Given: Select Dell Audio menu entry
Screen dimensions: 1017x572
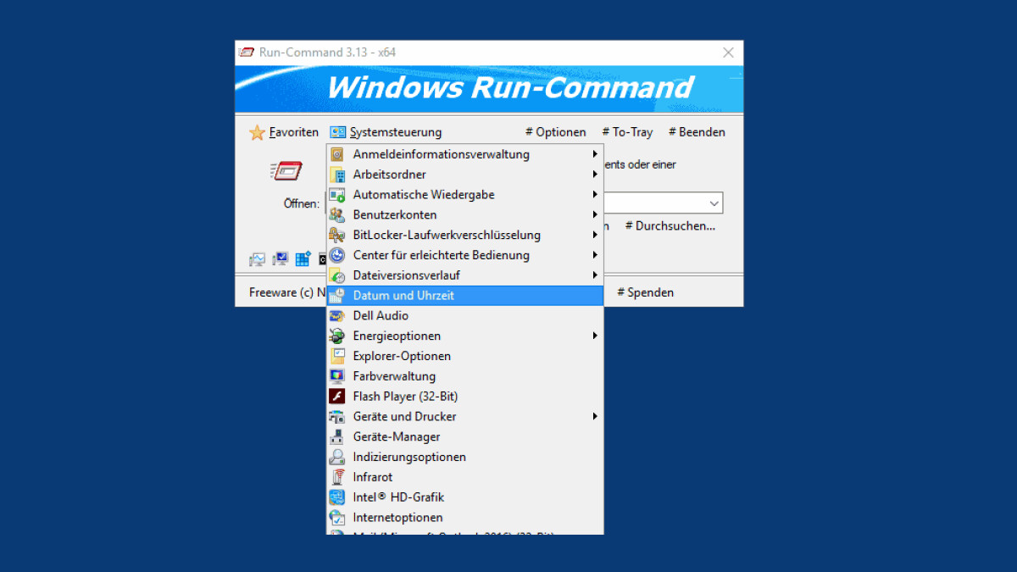Looking at the screenshot, I should point(465,316).
